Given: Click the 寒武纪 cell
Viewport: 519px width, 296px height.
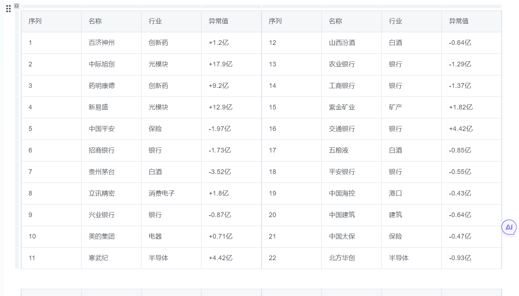Looking at the screenshot, I should pos(98,258).
